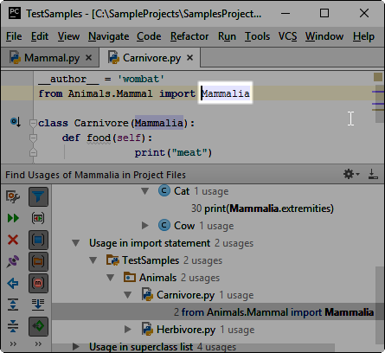Select the Carnivore.py editor tab
This screenshot has height=353, width=385.
tap(150, 58)
